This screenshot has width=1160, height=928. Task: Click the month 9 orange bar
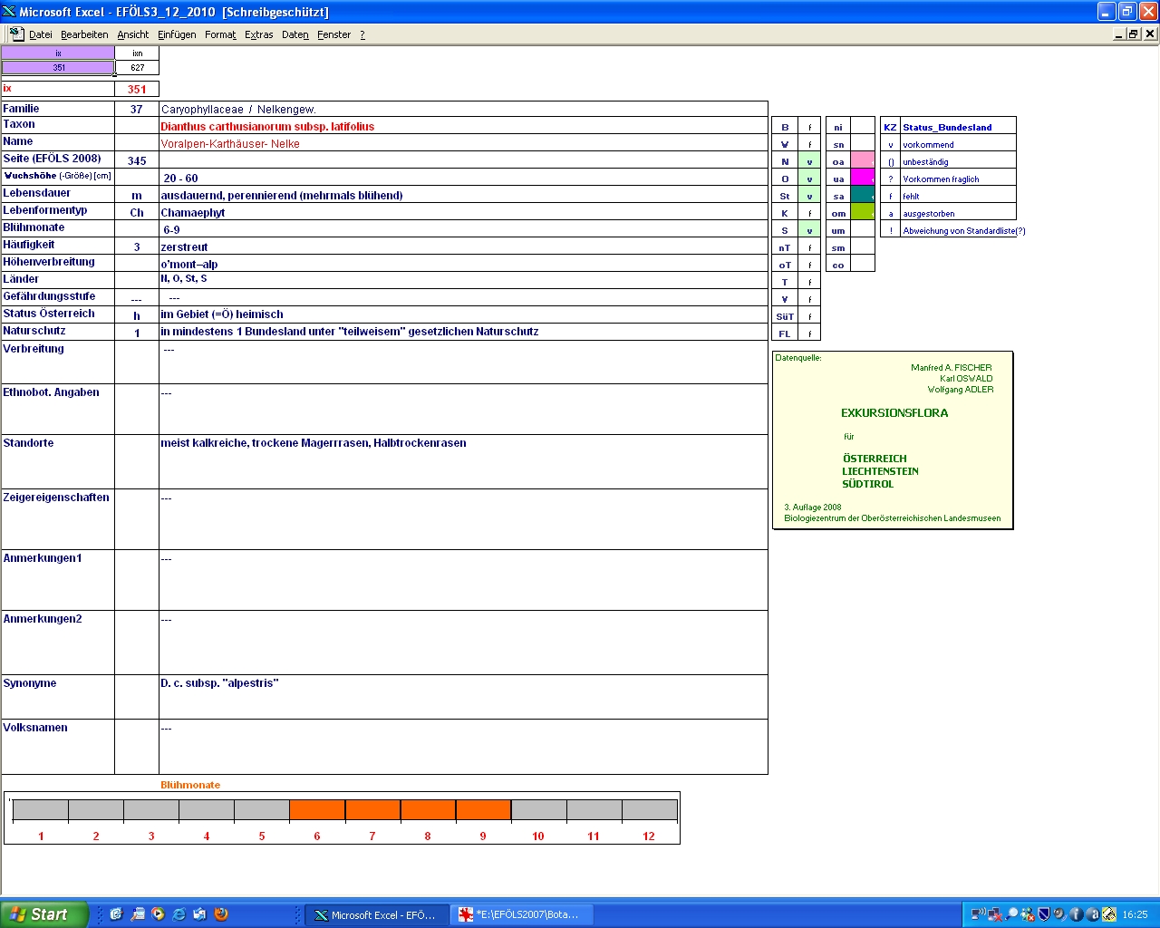[x=483, y=810]
